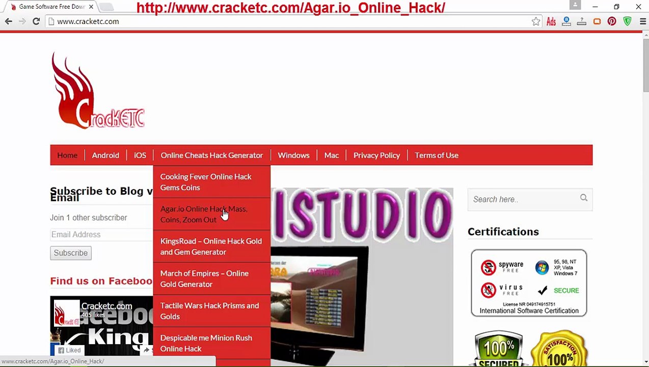Open the red Ads extension icon

pyautogui.click(x=551, y=21)
